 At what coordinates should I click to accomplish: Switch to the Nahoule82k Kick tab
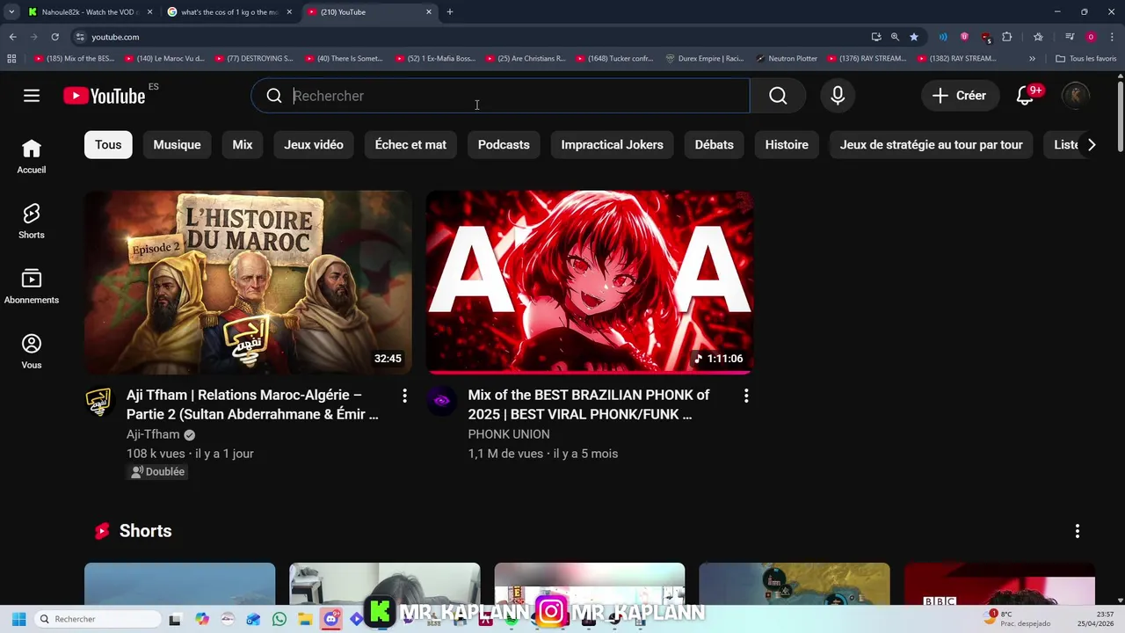[x=90, y=12]
